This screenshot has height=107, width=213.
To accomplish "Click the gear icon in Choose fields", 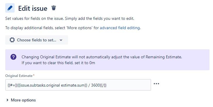I will click(12, 40).
